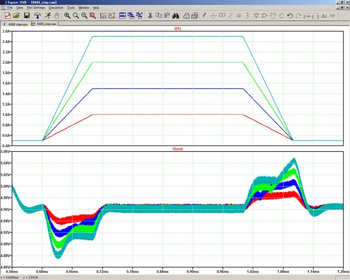
Task: Click the Zoom to Fit icon
Action: click(93, 16)
